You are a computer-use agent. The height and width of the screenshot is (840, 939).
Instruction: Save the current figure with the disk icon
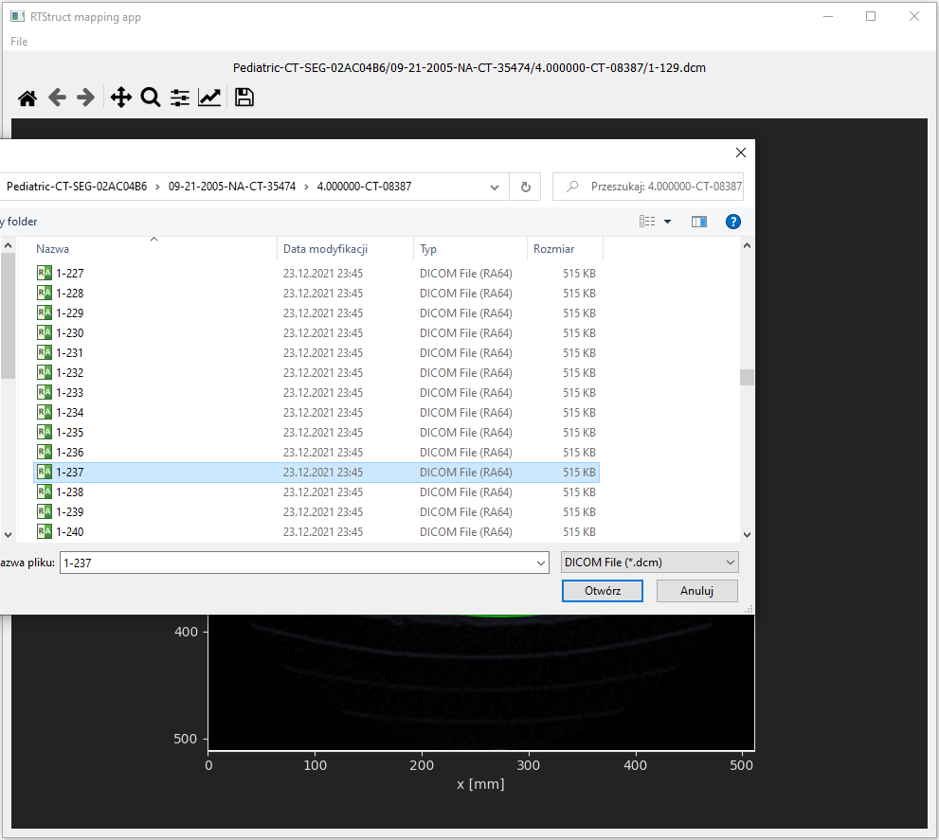point(244,97)
